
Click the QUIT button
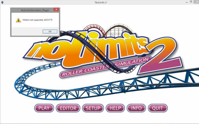(158, 108)
